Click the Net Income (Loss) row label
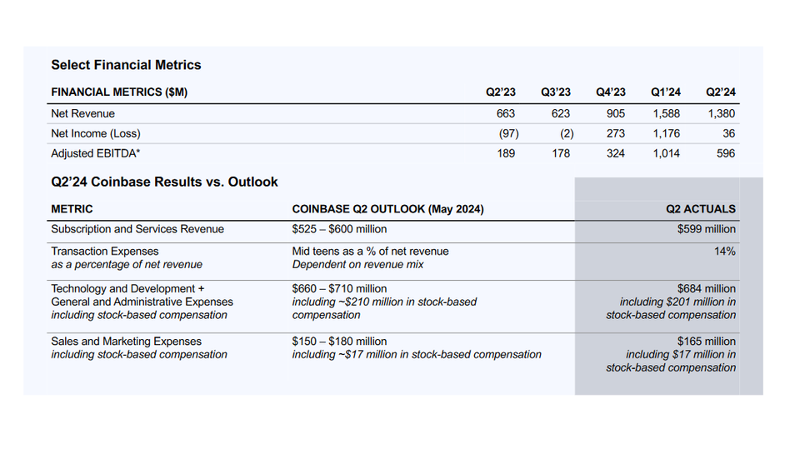The width and height of the screenshot is (800, 449). (x=96, y=133)
